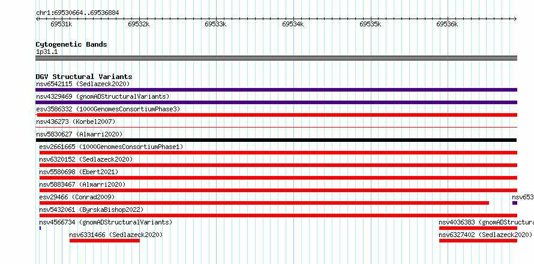Image resolution: width=534 pixels, height=264 pixels.
Task: Click the red nsv5432061 variant bar
Action: (278, 216)
